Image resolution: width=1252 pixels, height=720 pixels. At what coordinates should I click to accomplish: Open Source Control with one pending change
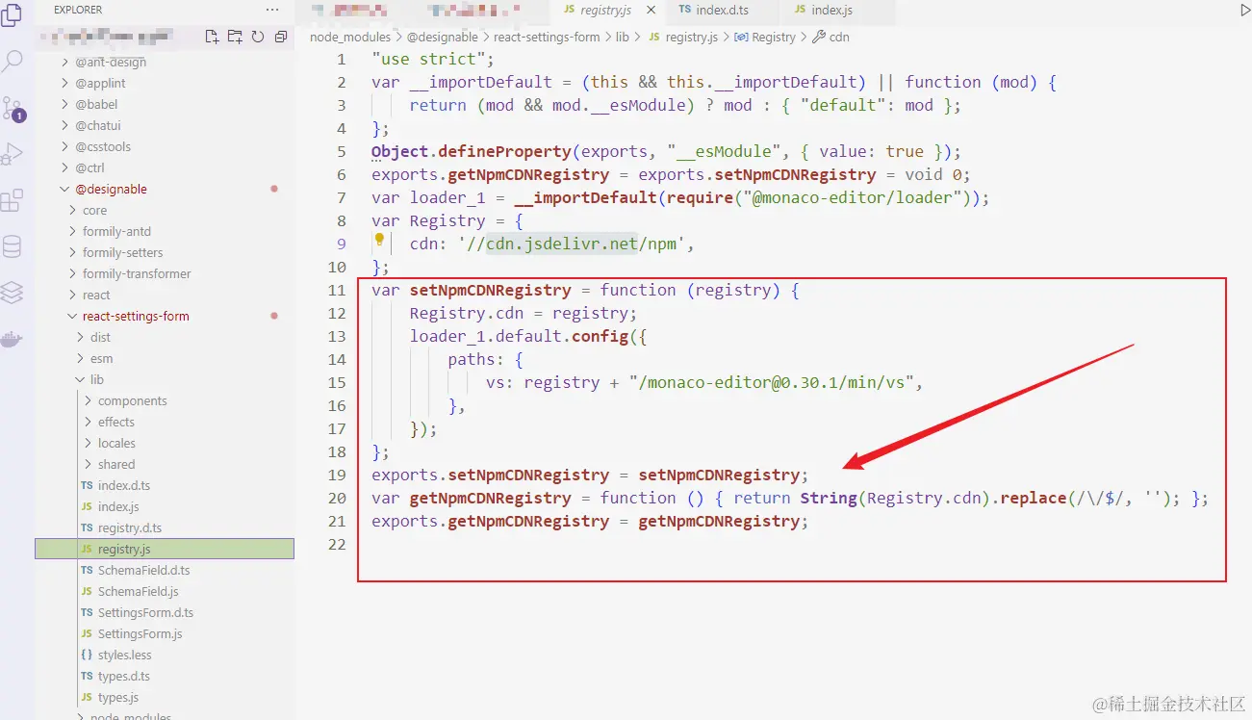(13, 108)
